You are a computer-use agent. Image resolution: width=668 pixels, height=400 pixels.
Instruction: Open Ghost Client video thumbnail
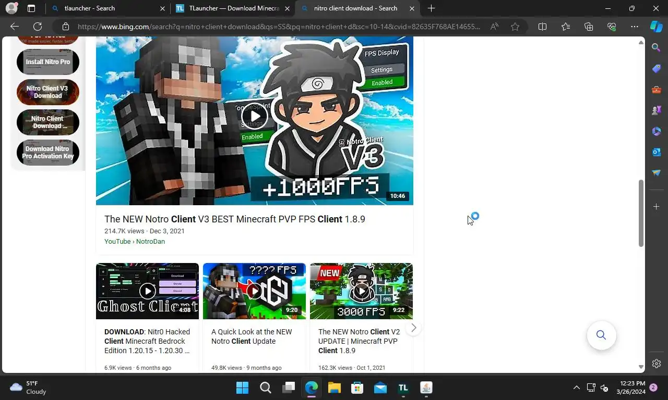(x=147, y=291)
